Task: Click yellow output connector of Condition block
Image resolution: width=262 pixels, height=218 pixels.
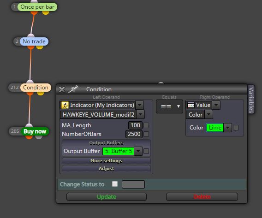Action: point(41,93)
